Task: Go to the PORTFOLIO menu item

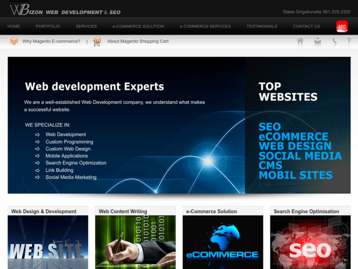Action: (x=48, y=26)
